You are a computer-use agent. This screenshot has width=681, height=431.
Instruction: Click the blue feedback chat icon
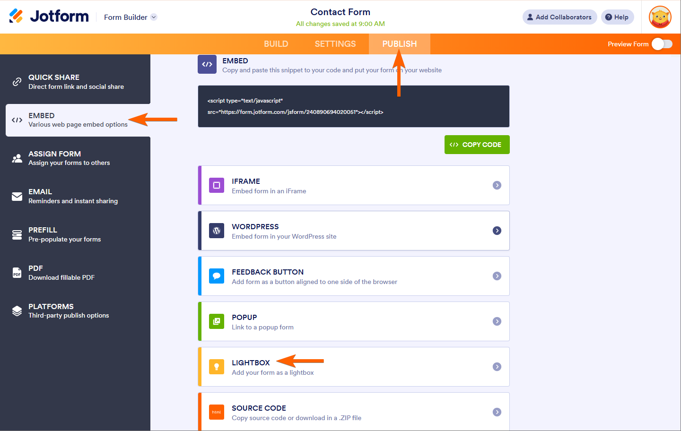(x=217, y=276)
